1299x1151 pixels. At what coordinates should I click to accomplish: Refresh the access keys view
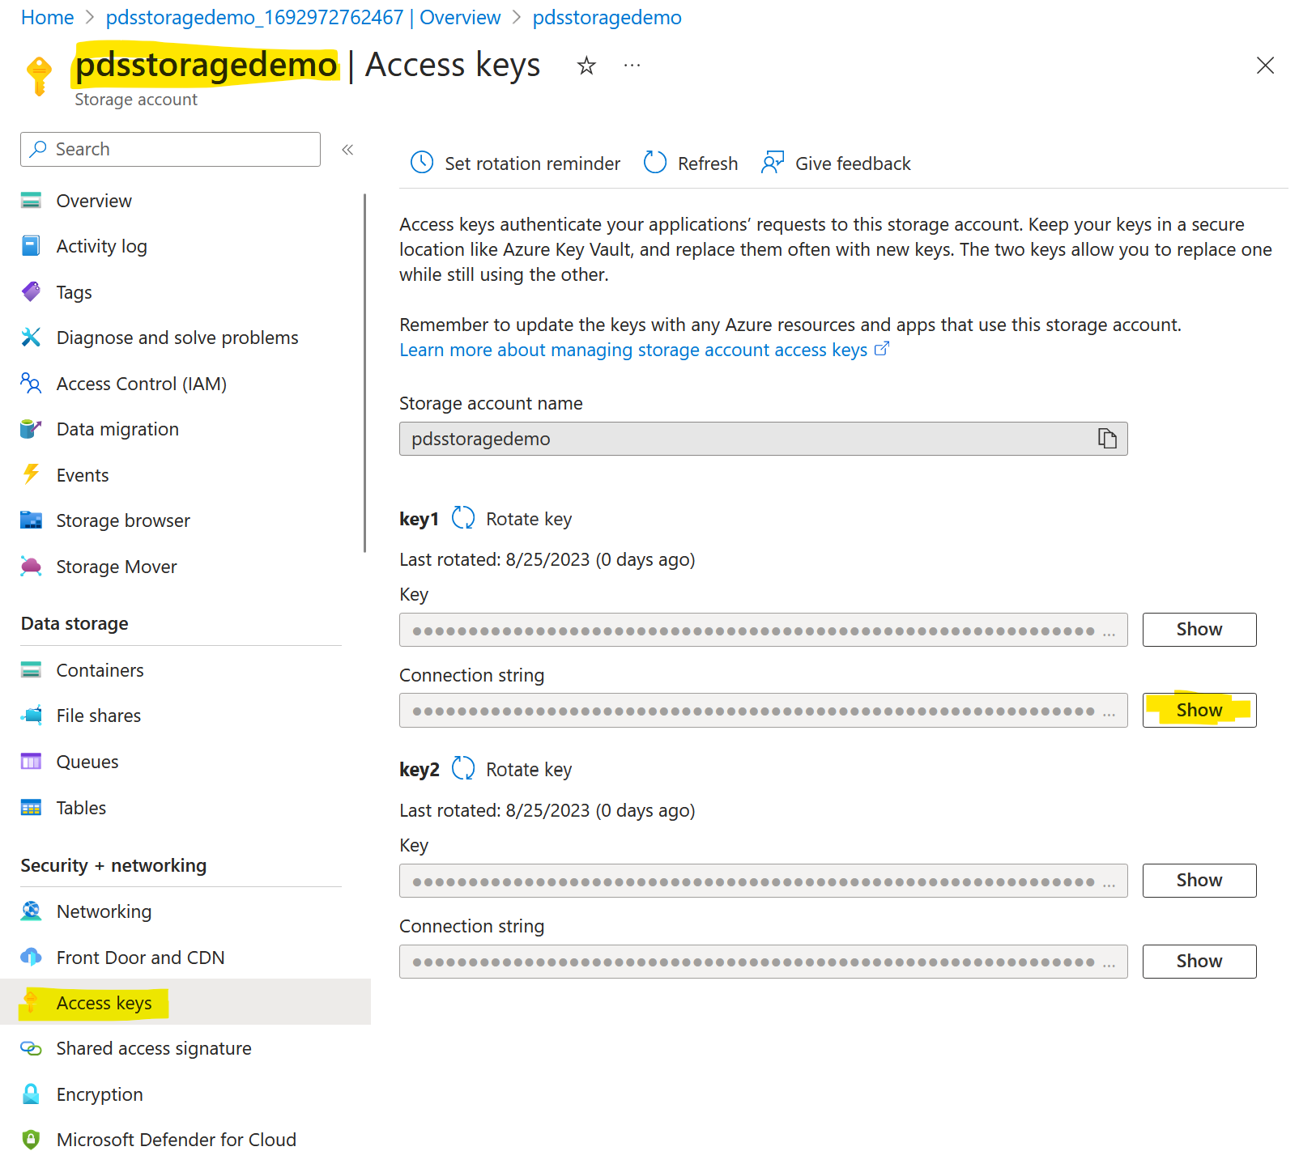690,163
